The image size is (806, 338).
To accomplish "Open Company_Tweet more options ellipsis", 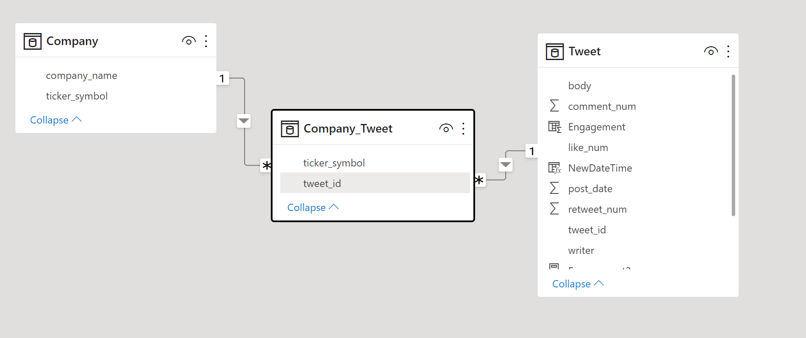I will (x=463, y=129).
